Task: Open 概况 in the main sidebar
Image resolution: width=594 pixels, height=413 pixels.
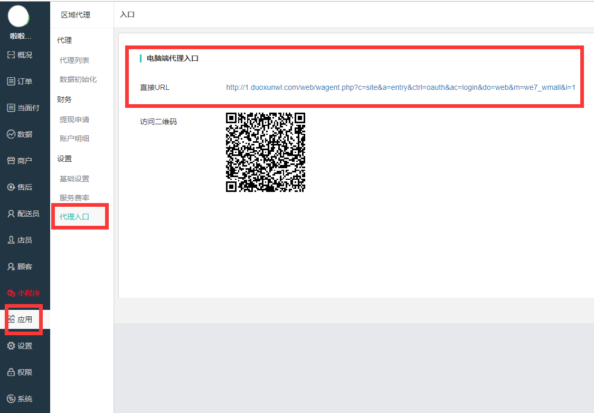Action: tap(25, 55)
